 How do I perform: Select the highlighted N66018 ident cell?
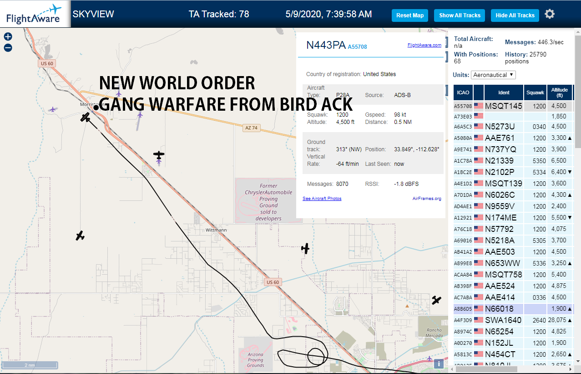point(504,309)
